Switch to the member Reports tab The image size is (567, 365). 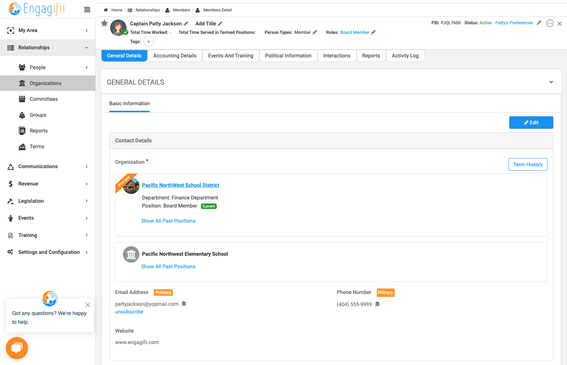pyautogui.click(x=371, y=56)
